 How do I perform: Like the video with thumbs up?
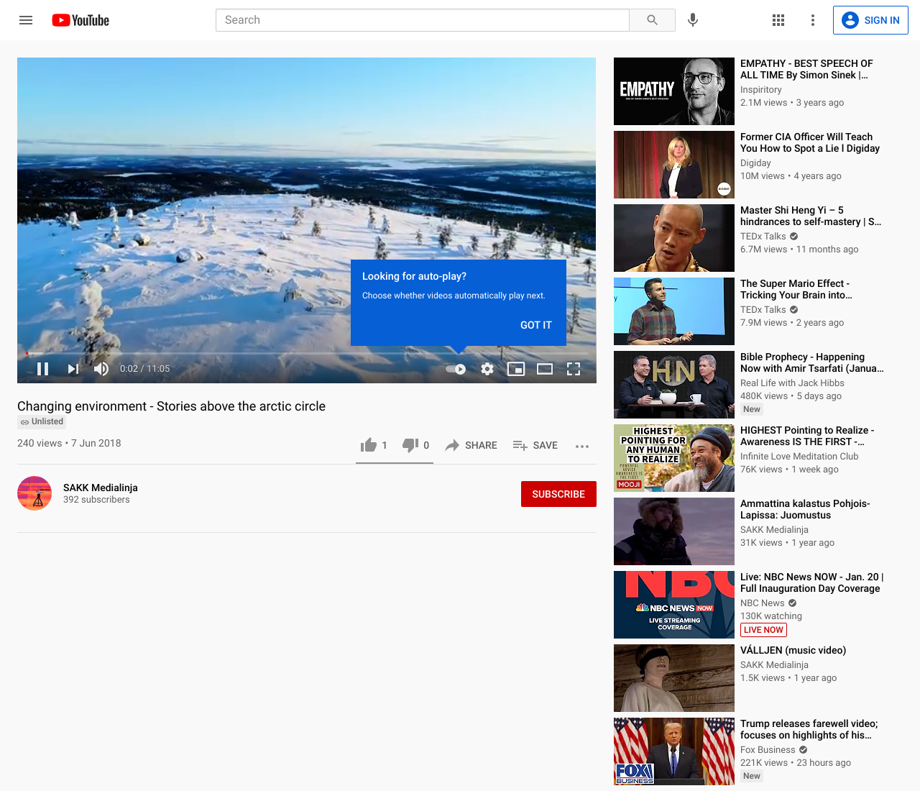[x=369, y=445]
